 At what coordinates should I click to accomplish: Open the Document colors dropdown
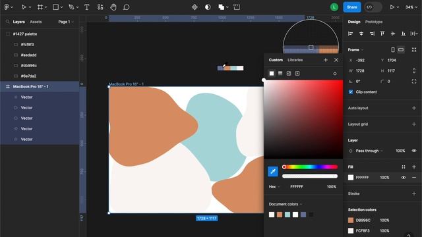pos(286,204)
